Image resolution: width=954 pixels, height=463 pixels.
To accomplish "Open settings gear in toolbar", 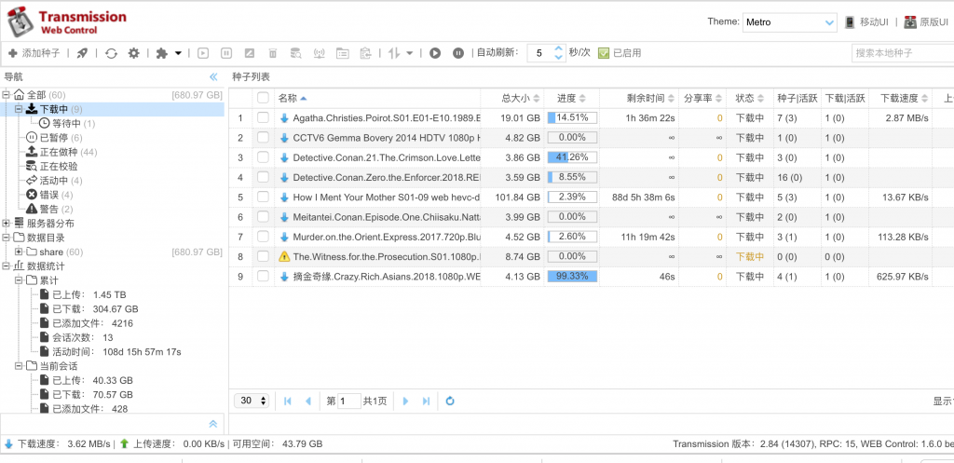I will tap(134, 53).
